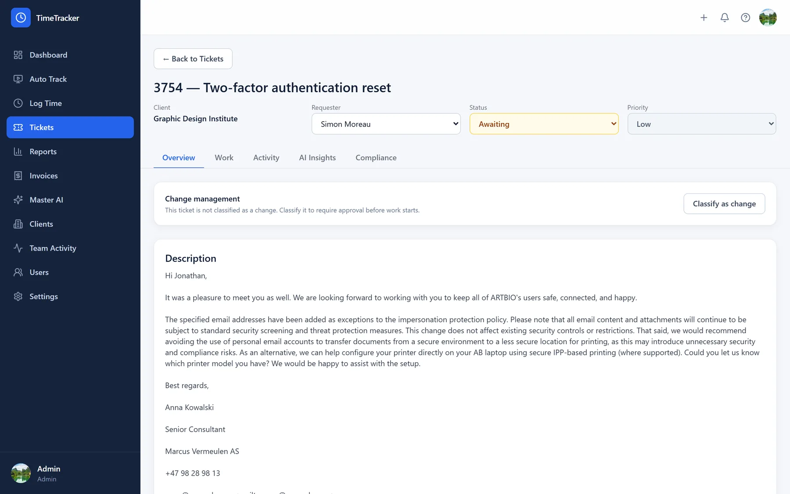The height and width of the screenshot is (494, 790).
Task: Click the Team Activity pulse icon
Action: [x=18, y=248]
